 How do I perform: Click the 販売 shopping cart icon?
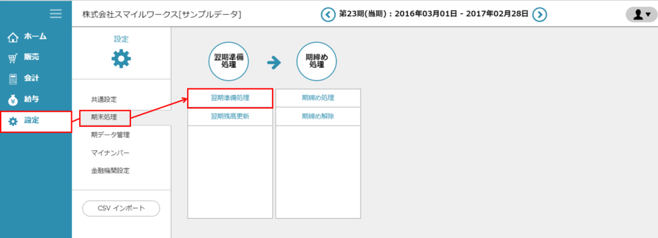[13, 58]
